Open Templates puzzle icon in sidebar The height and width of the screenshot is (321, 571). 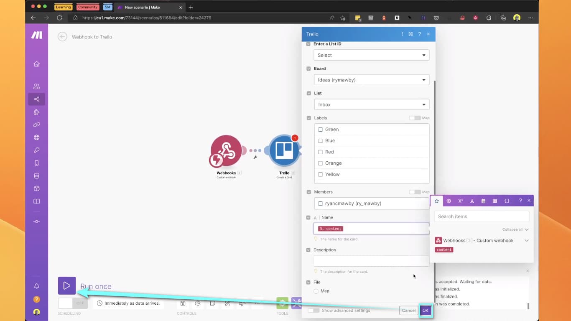(x=37, y=112)
